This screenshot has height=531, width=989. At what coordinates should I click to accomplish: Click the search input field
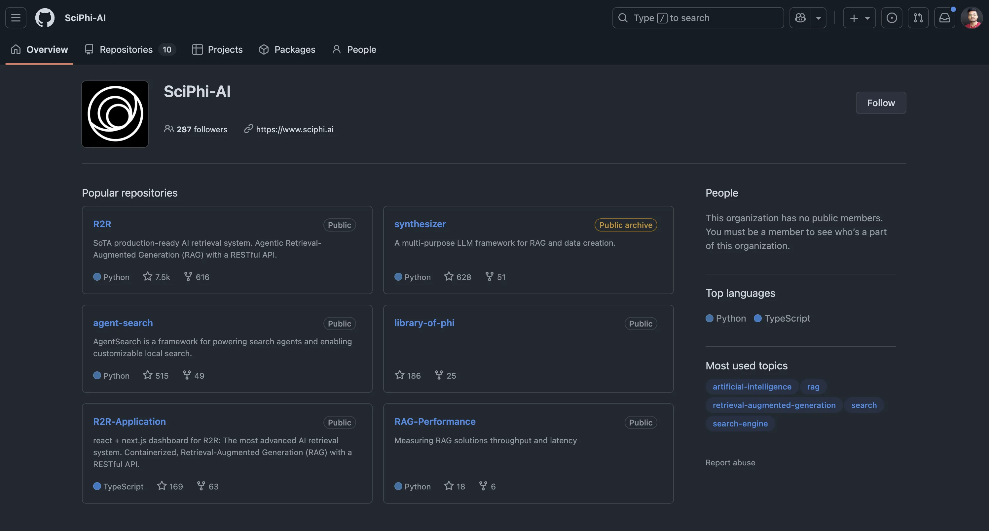coord(698,17)
